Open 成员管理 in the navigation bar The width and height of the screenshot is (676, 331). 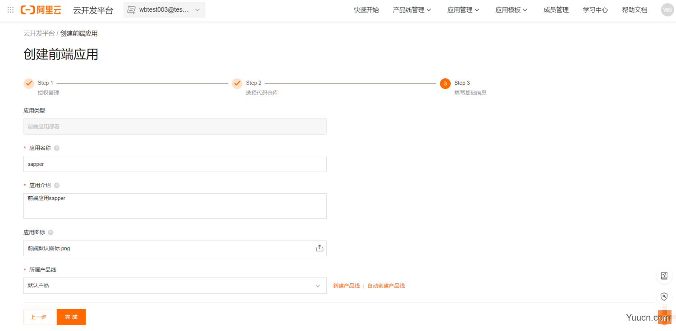pyautogui.click(x=556, y=10)
